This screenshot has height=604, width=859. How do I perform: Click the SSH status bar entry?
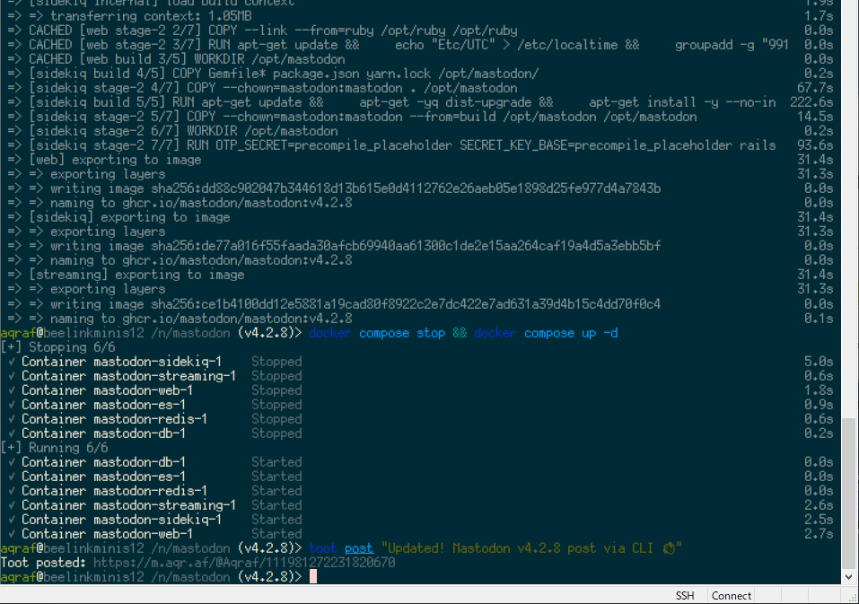point(685,595)
